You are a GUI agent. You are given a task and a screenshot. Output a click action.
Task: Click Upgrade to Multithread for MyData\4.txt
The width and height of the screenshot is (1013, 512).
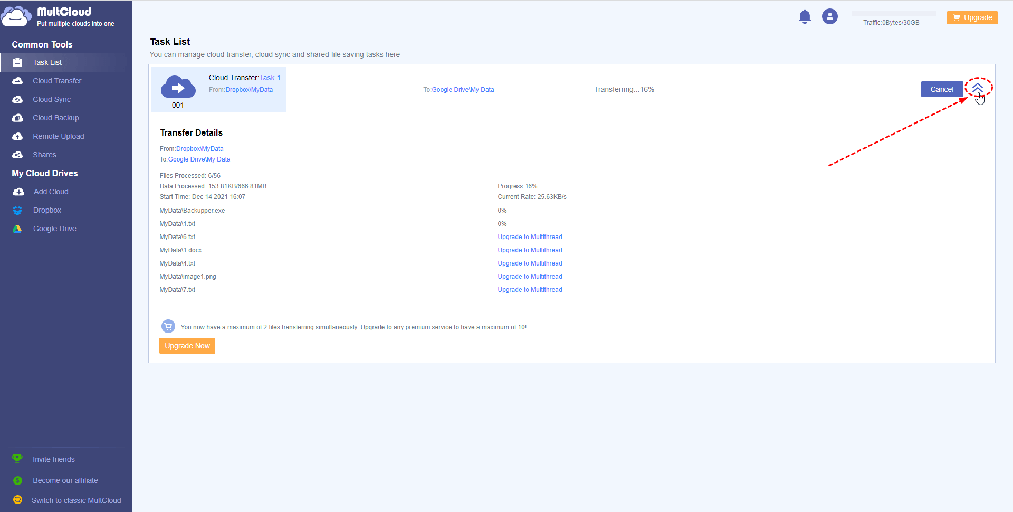530,263
